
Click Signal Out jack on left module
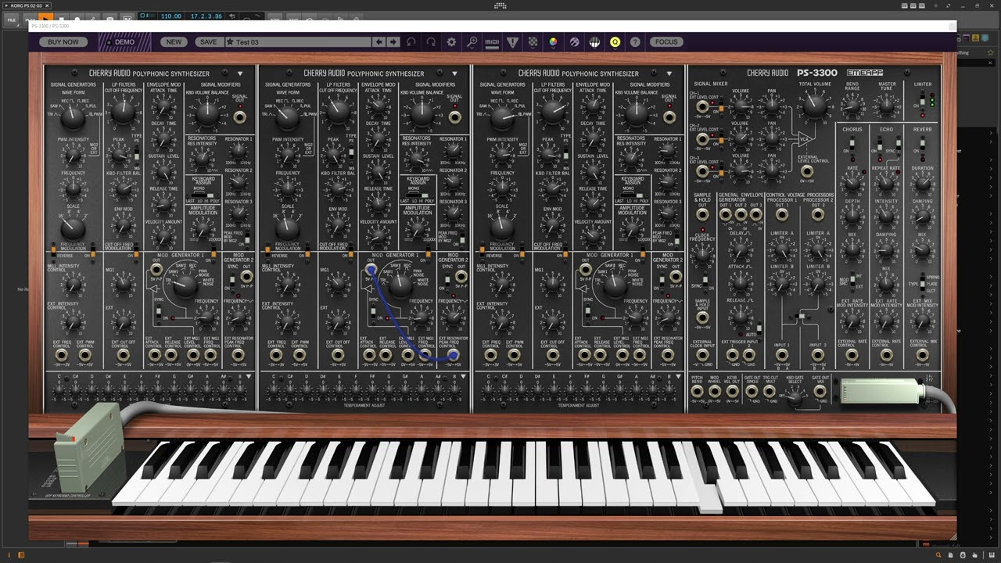[239, 117]
